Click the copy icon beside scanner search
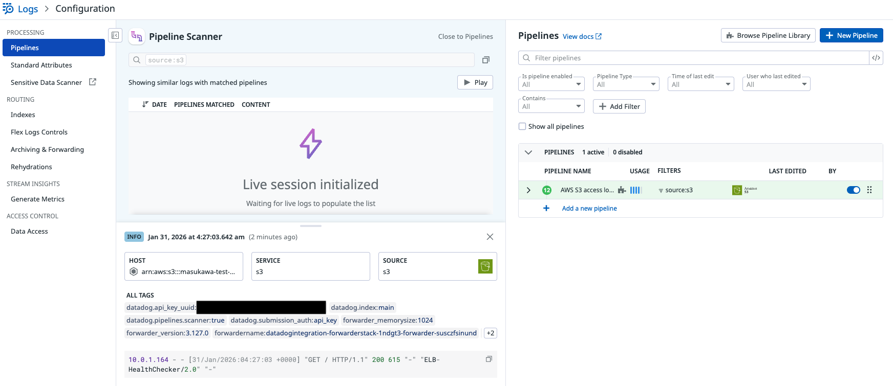This screenshot has height=386, width=893. (486, 60)
